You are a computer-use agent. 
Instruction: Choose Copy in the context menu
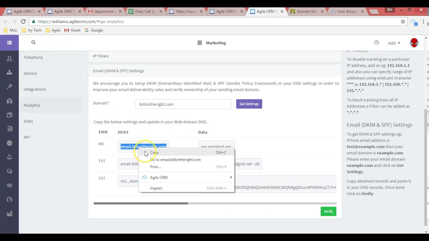[x=187, y=152]
